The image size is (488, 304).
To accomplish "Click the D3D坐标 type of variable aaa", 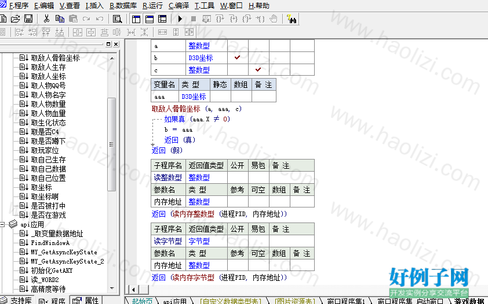I will click(x=194, y=97).
